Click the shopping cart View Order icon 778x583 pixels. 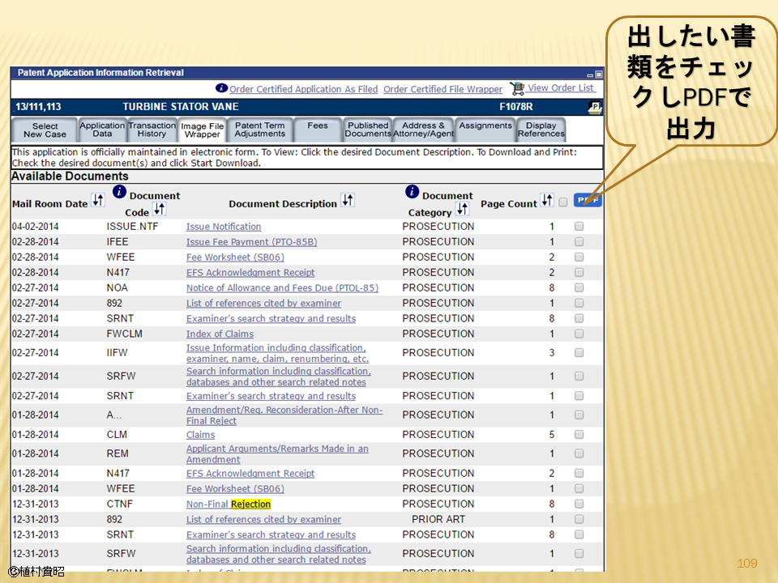pos(517,88)
